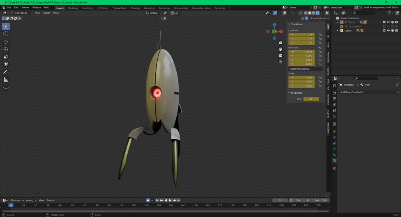
Task: Toggle the camera view icon
Action: 280,55
